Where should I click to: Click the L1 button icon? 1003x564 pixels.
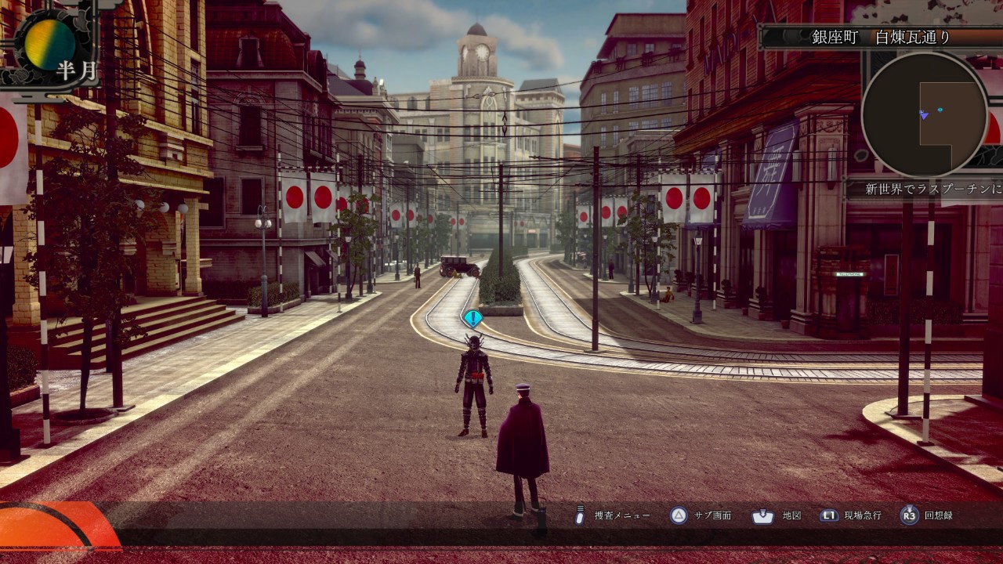pyautogui.click(x=829, y=515)
